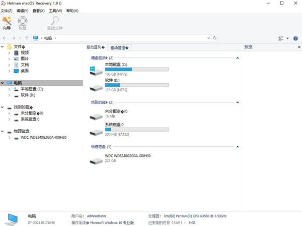
Task: Click the 系统磁盘 0 usage bar
Action: click(x=137, y=130)
